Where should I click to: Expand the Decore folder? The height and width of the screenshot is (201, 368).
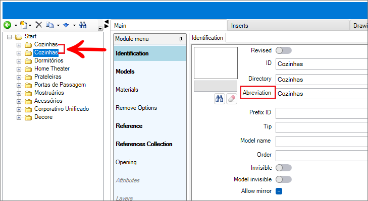(19, 117)
